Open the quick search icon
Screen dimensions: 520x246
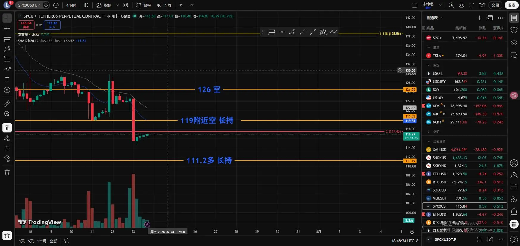[x=451, y=5]
